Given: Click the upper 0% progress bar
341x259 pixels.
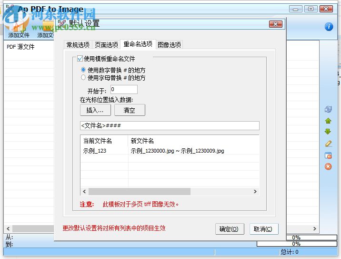Looking at the screenshot, I should (311, 238).
